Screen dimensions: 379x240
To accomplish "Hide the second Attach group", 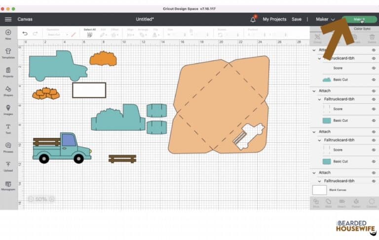I will (x=373, y=91).
